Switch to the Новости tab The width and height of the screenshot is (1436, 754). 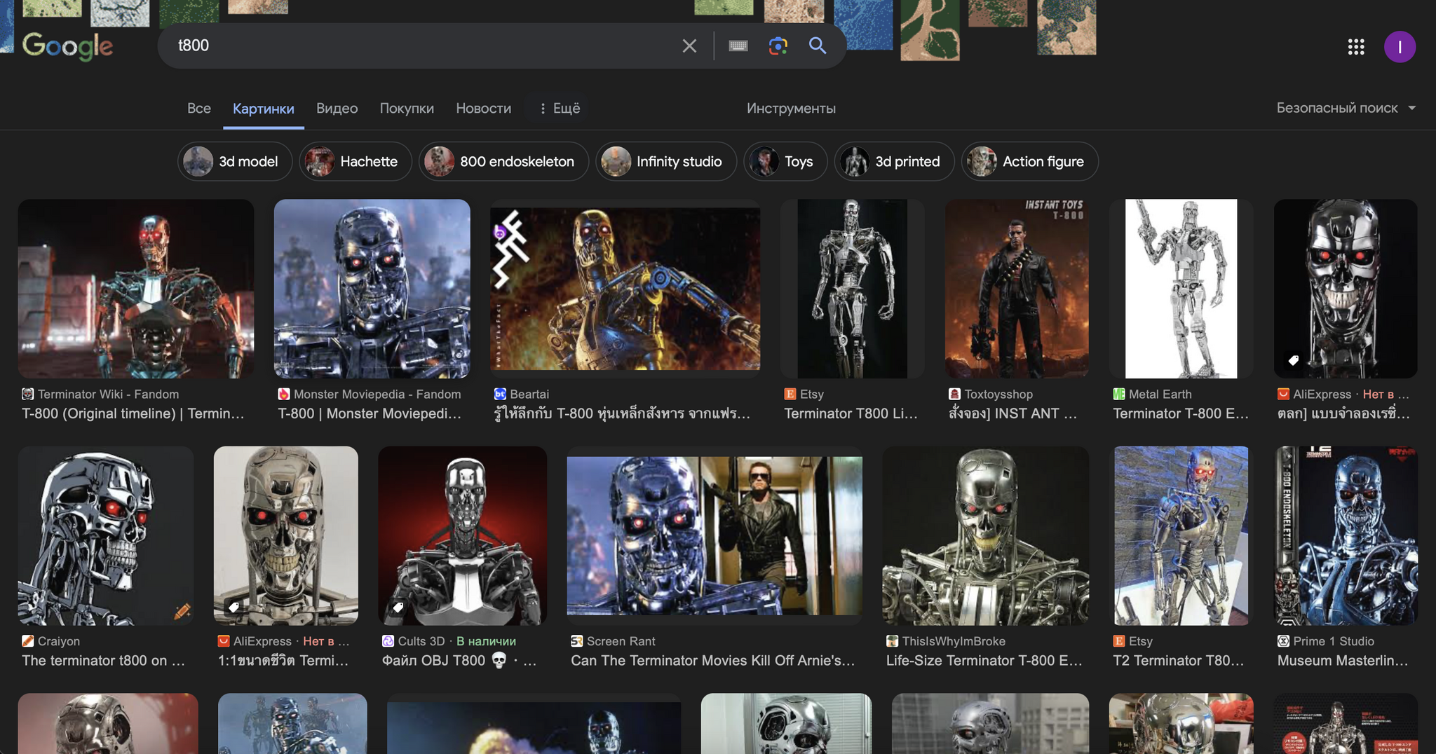pyautogui.click(x=483, y=109)
